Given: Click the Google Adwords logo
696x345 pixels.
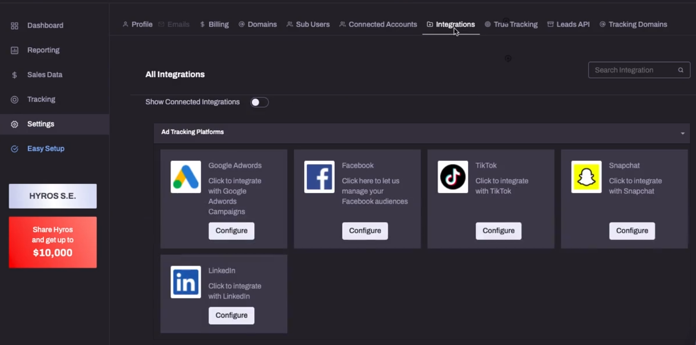Looking at the screenshot, I should point(186,177).
